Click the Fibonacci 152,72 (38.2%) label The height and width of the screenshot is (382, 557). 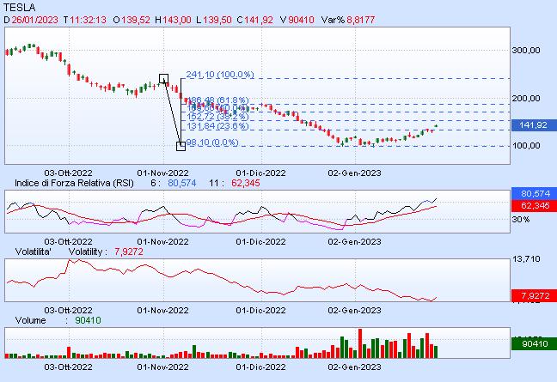click(x=217, y=117)
